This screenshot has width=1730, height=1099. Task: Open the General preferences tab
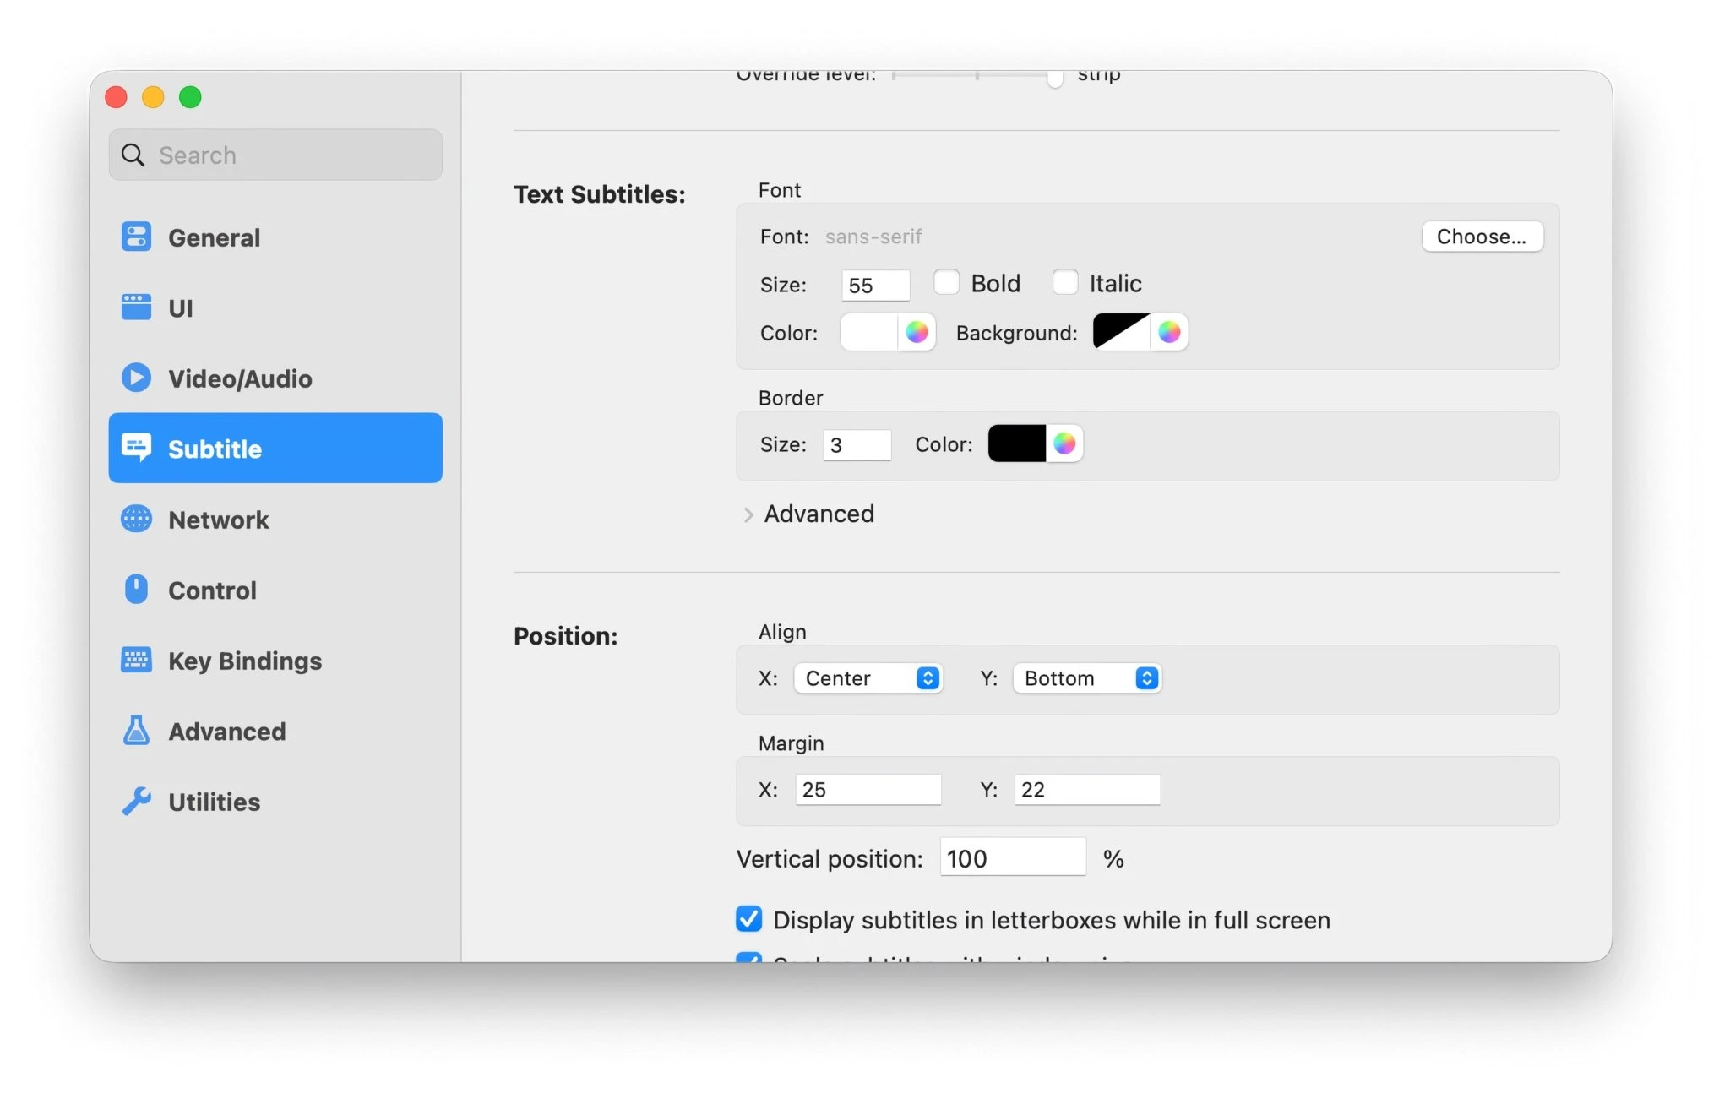(x=275, y=237)
